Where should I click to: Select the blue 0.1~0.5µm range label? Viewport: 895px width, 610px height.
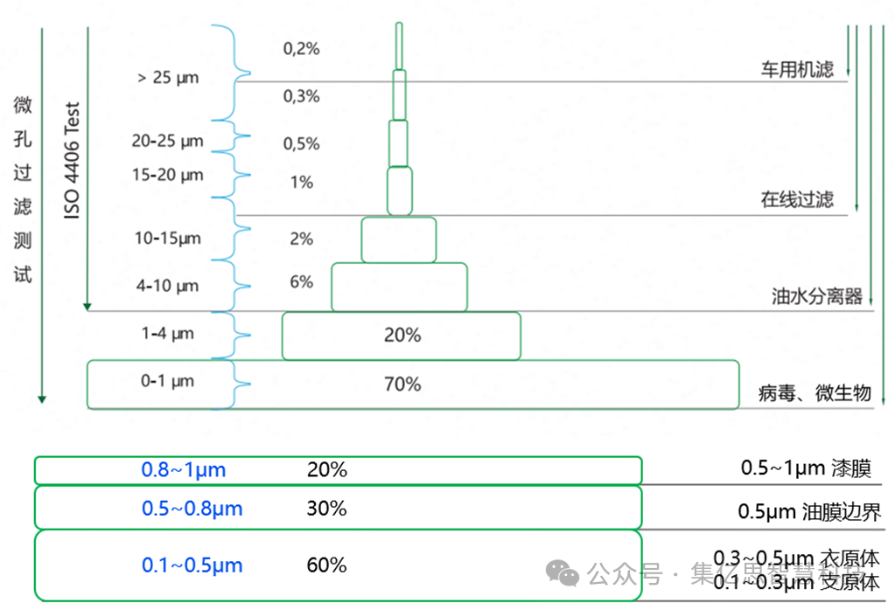point(192,565)
